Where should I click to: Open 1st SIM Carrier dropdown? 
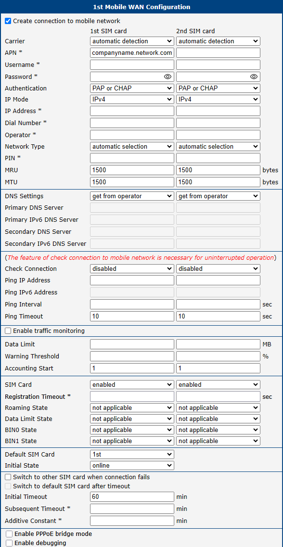[132, 41]
